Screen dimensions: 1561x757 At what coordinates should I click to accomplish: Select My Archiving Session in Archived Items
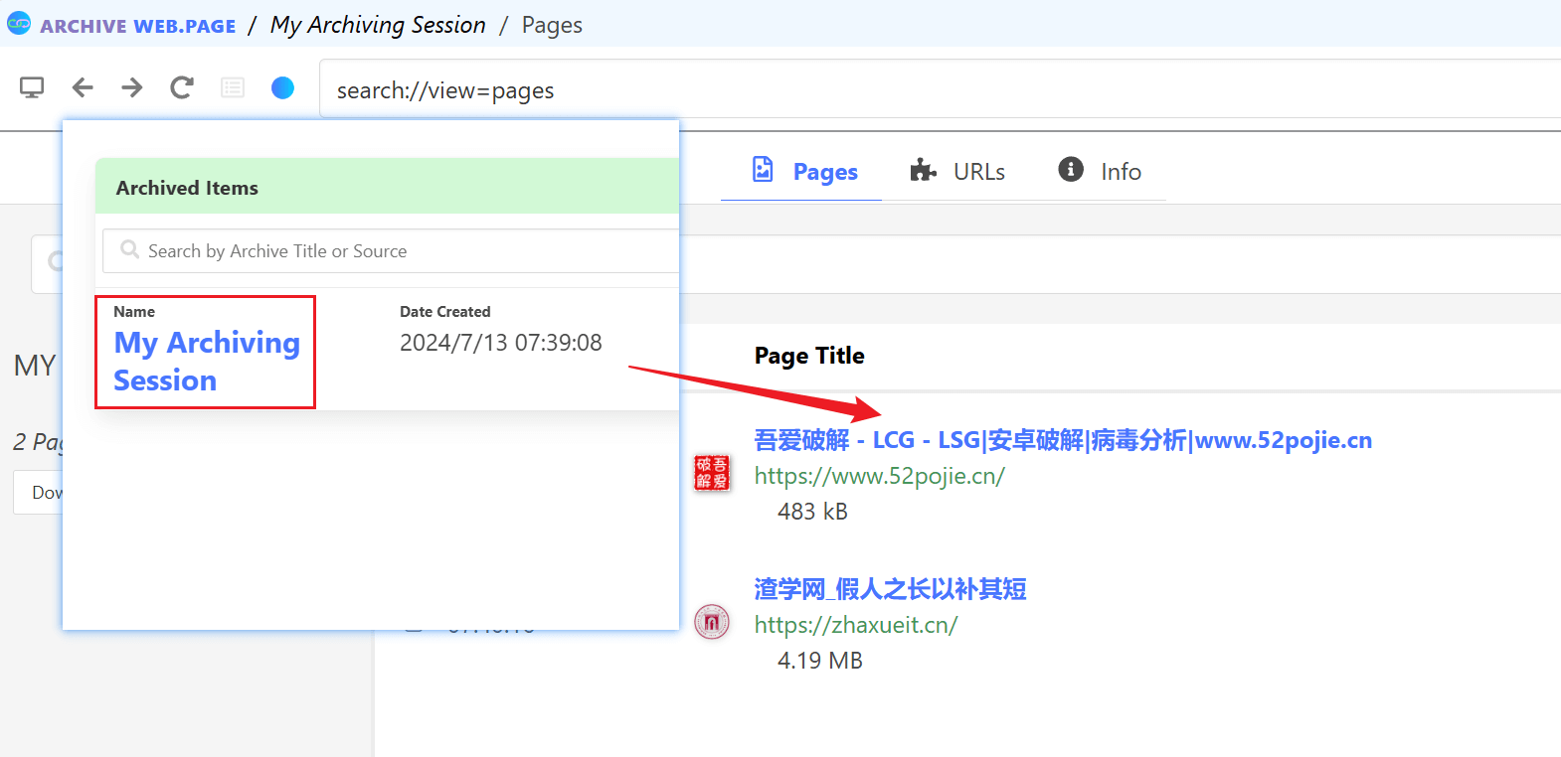click(x=206, y=362)
